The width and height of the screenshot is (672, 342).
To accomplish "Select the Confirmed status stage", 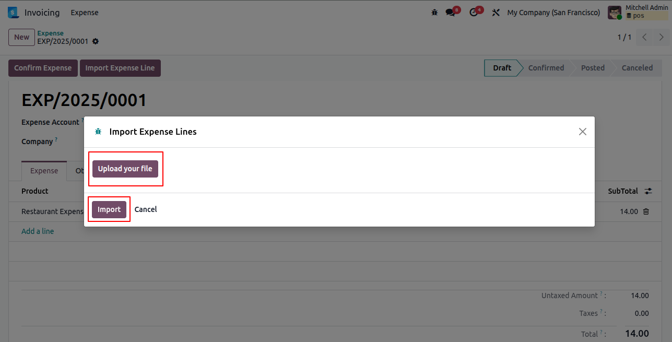I will (546, 68).
